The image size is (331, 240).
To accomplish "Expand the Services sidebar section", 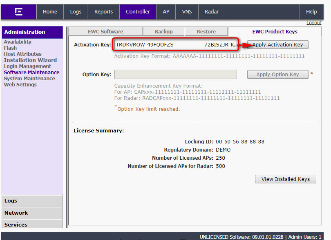I will [32, 224].
